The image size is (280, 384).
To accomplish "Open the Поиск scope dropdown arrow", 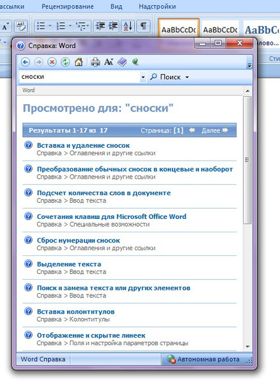I will pos(187,77).
